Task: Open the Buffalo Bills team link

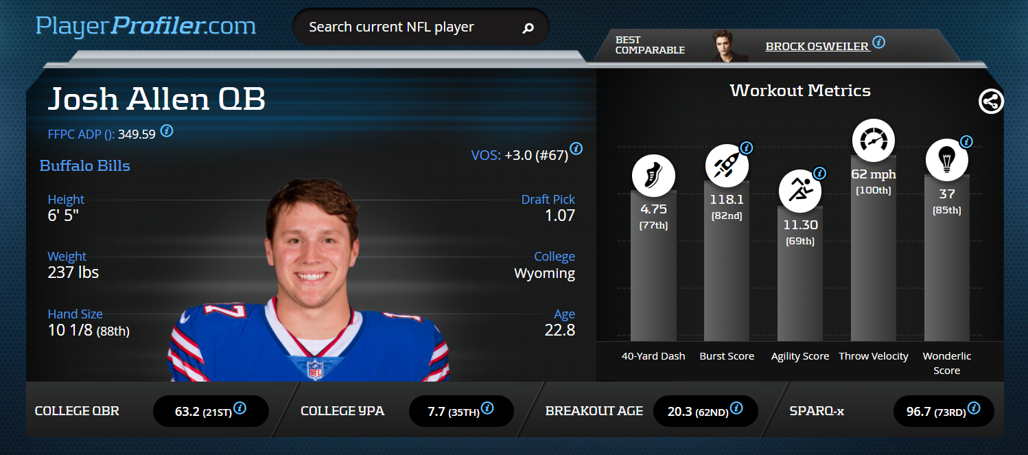Action: click(x=84, y=165)
